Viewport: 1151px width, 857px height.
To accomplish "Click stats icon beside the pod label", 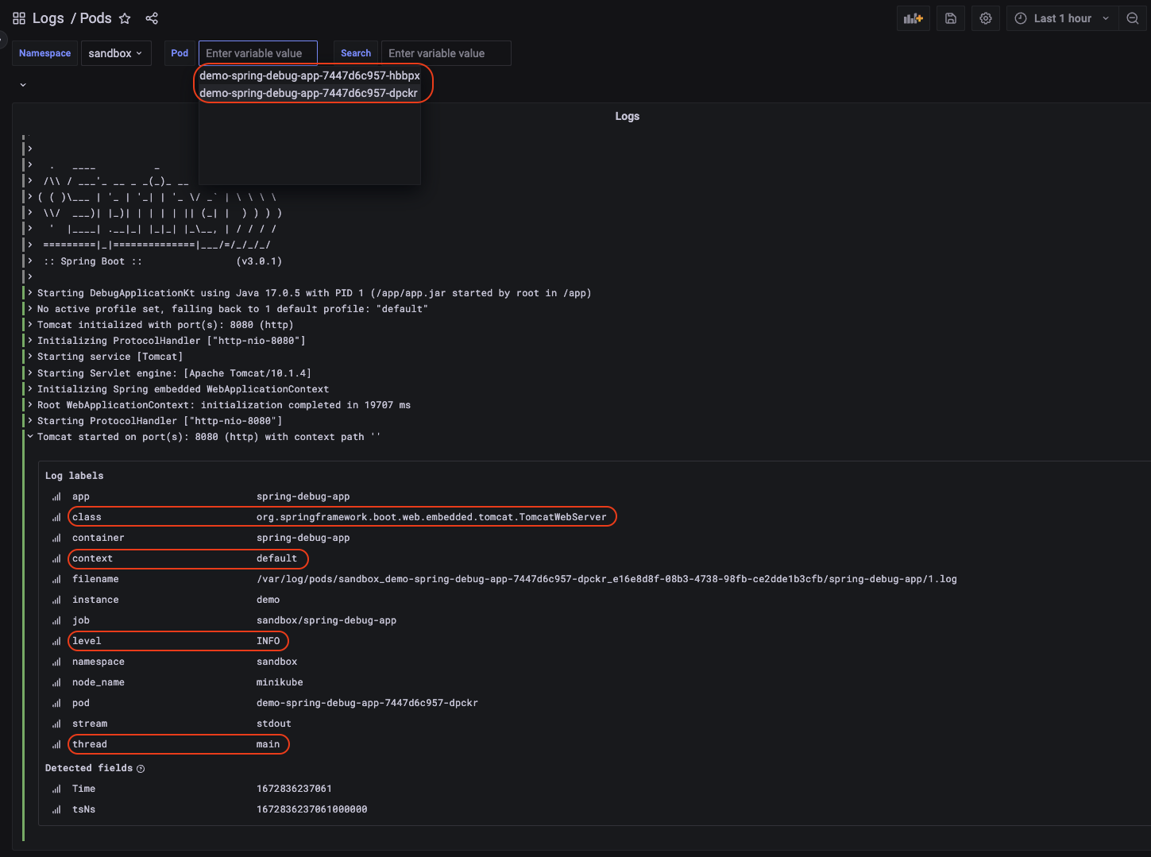I will pos(56,703).
